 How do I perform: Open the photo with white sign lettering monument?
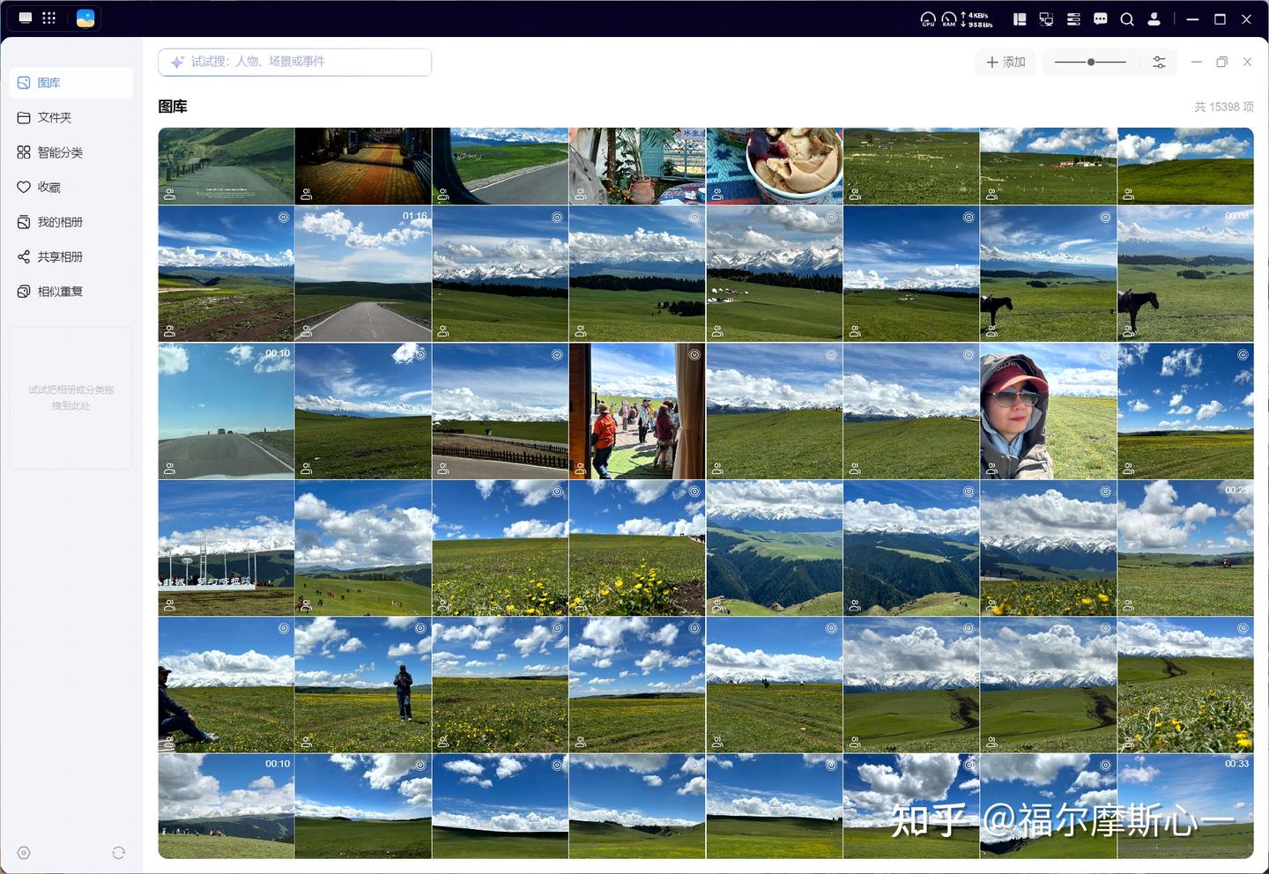click(x=226, y=548)
